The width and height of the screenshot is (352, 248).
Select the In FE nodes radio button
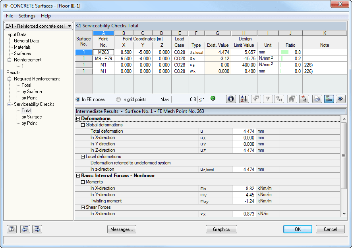click(x=77, y=99)
